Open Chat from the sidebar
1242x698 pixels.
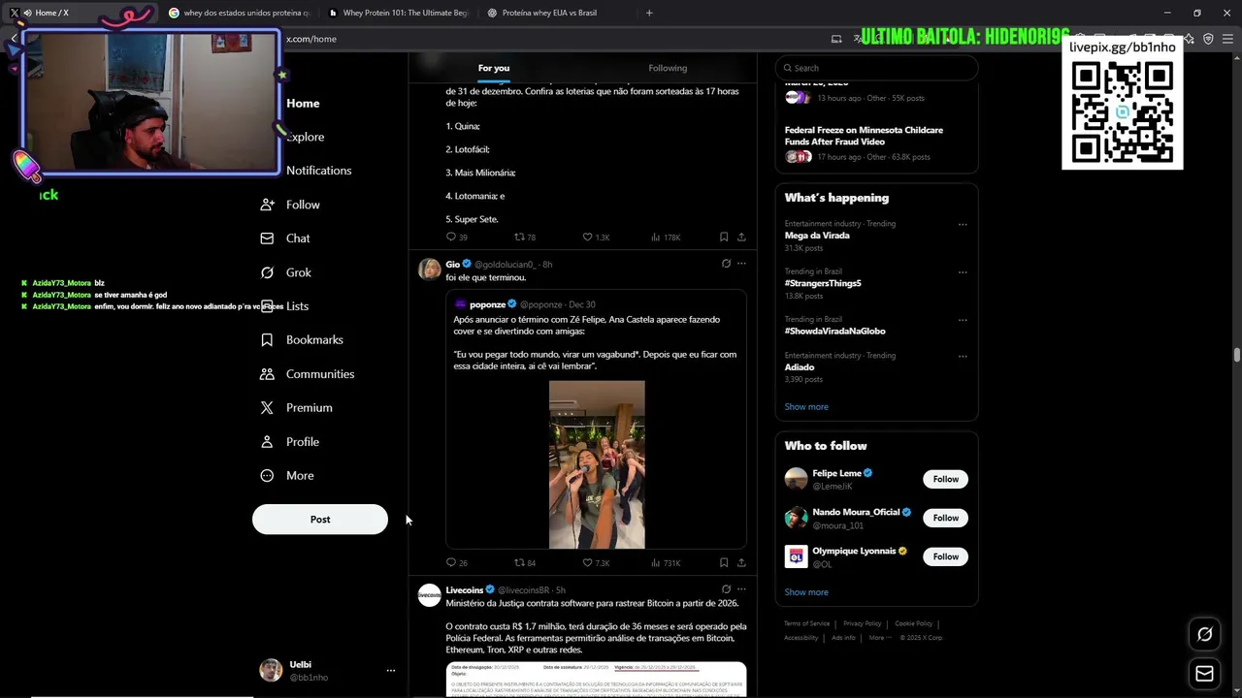[285, 238]
